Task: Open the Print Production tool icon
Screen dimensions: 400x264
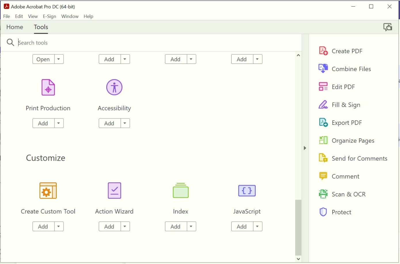Action: pyautogui.click(x=48, y=87)
